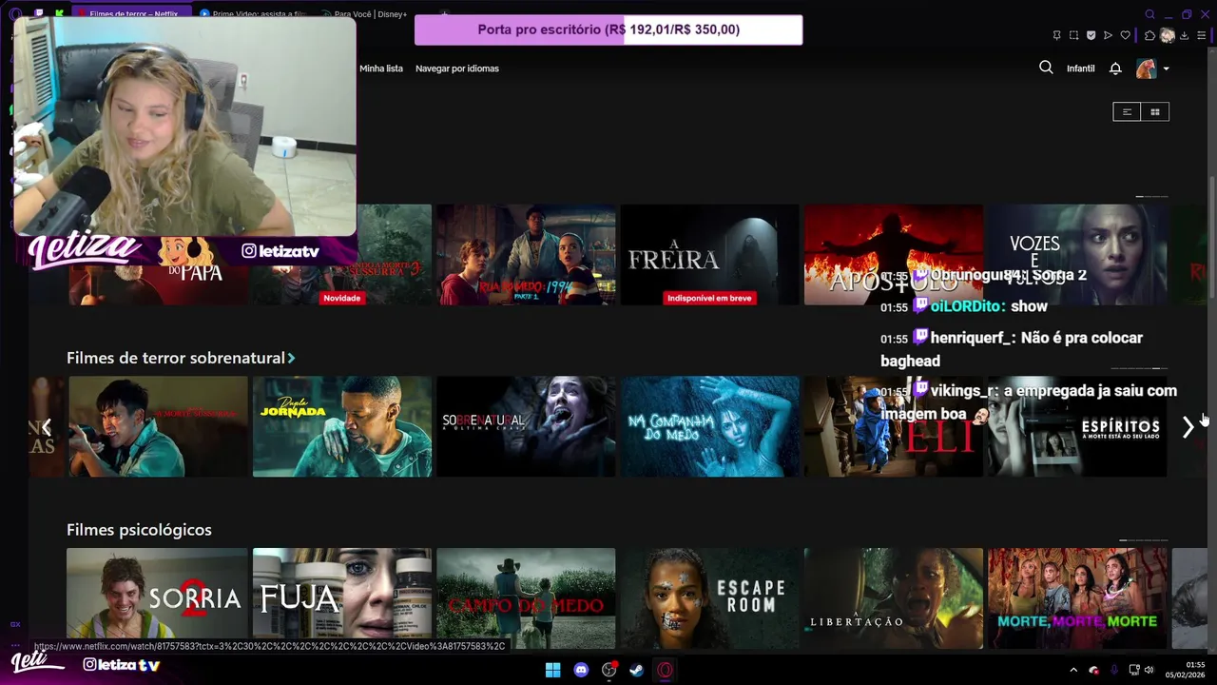Open the taskbar volume speaker icon
Viewport: 1217px width, 685px height.
(x=1150, y=670)
